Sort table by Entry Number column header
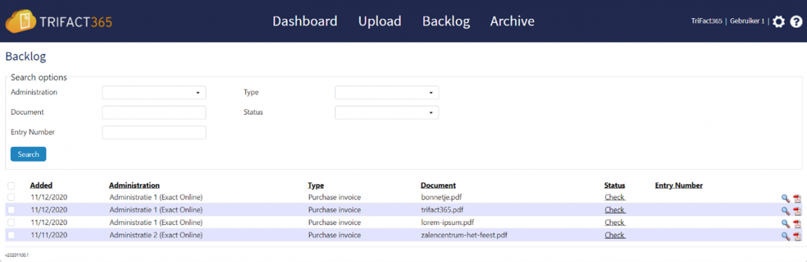The height and width of the screenshot is (262, 807). 679,185
